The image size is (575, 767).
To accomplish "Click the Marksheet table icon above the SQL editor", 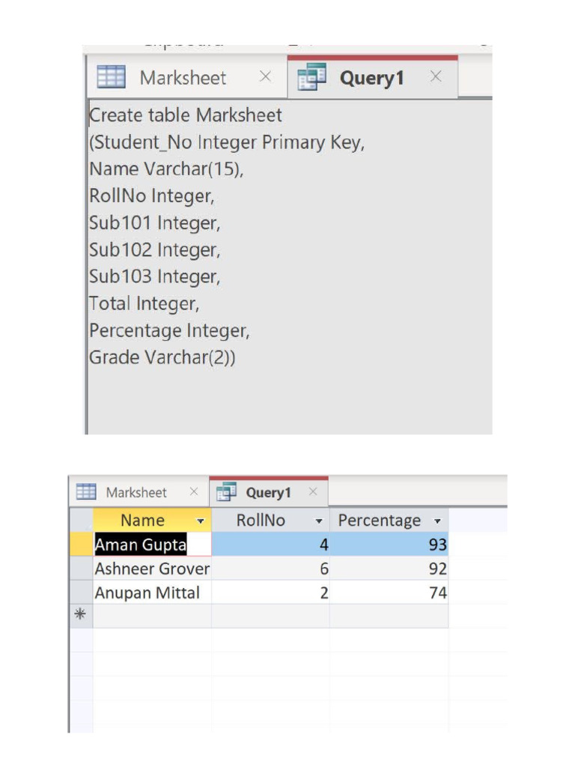I will 112,76.
